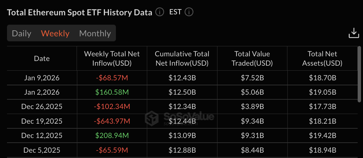
Task: Click the $12.88B cumulative inflow cell
Action: pos(182,150)
